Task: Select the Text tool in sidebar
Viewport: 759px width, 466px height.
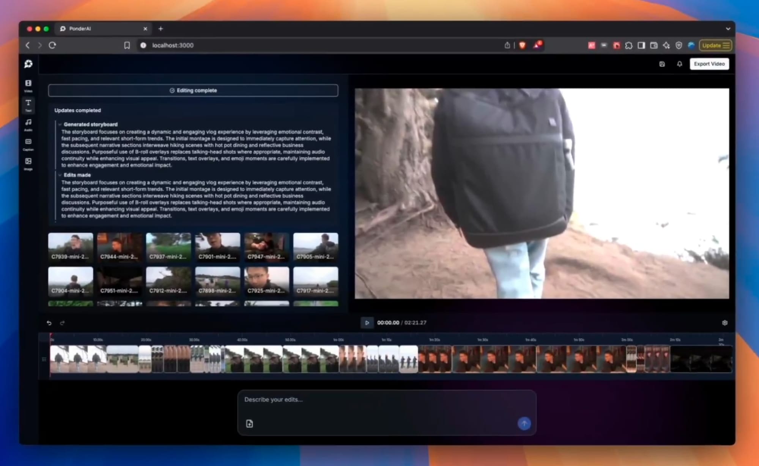Action: pyautogui.click(x=28, y=105)
